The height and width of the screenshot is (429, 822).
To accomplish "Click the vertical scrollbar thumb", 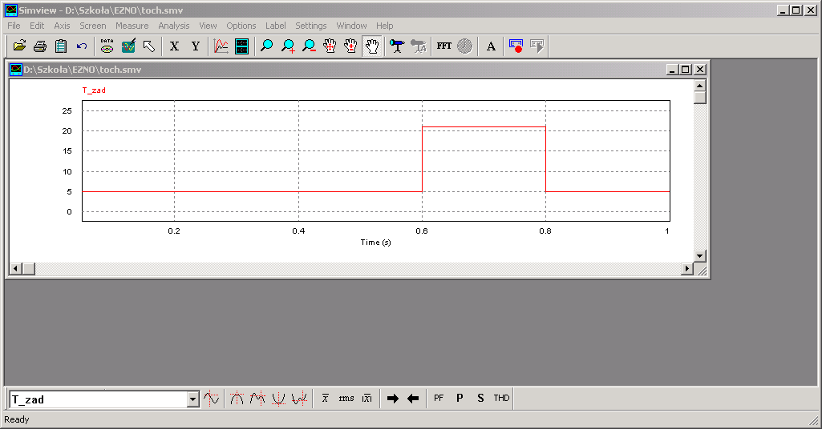I will point(700,98).
